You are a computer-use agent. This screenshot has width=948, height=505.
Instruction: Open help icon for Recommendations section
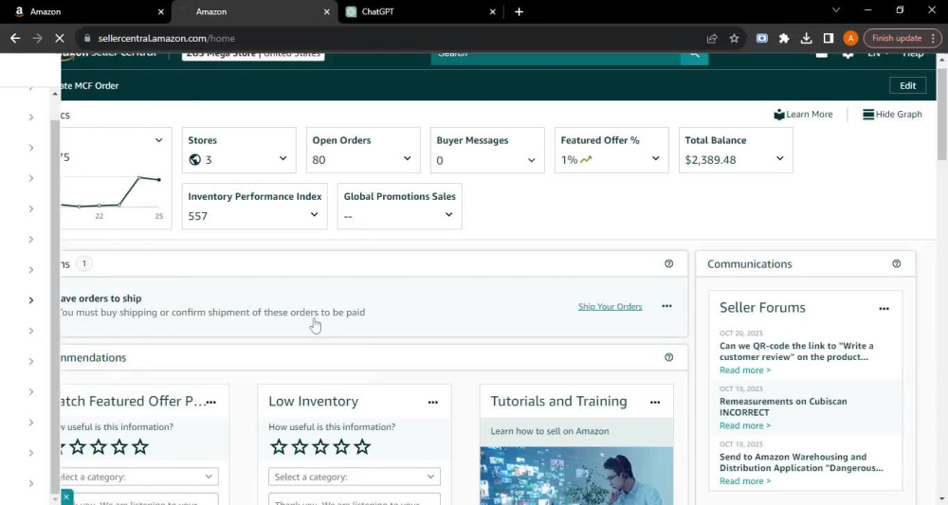click(668, 357)
